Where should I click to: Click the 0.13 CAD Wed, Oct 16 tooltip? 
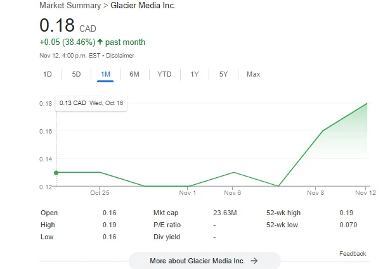click(x=91, y=103)
